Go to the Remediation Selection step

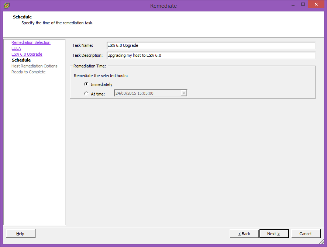point(31,42)
